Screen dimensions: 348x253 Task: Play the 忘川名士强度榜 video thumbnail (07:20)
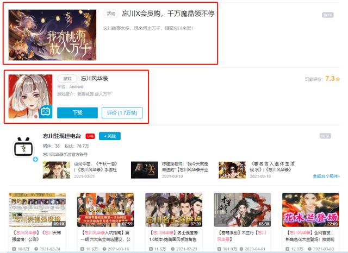pyautogui.click(x=173, y=210)
